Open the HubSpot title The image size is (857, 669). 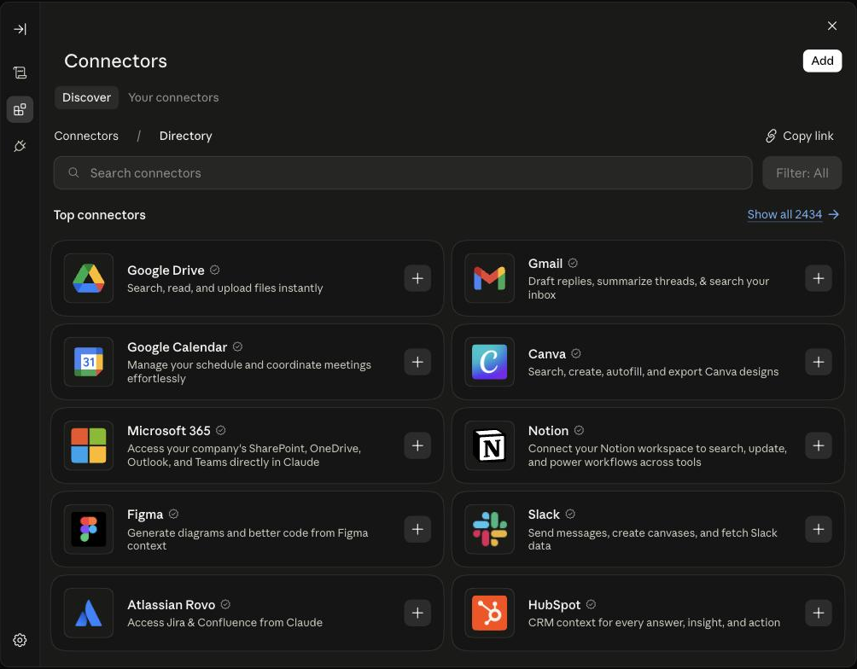tap(554, 604)
